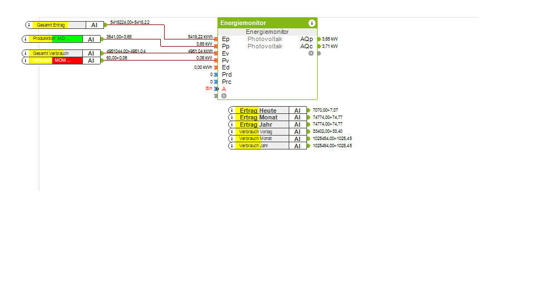This screenshot has width=534, height=300.
Task: Select the Prc input pin label
Action: [x=226, y=82]
